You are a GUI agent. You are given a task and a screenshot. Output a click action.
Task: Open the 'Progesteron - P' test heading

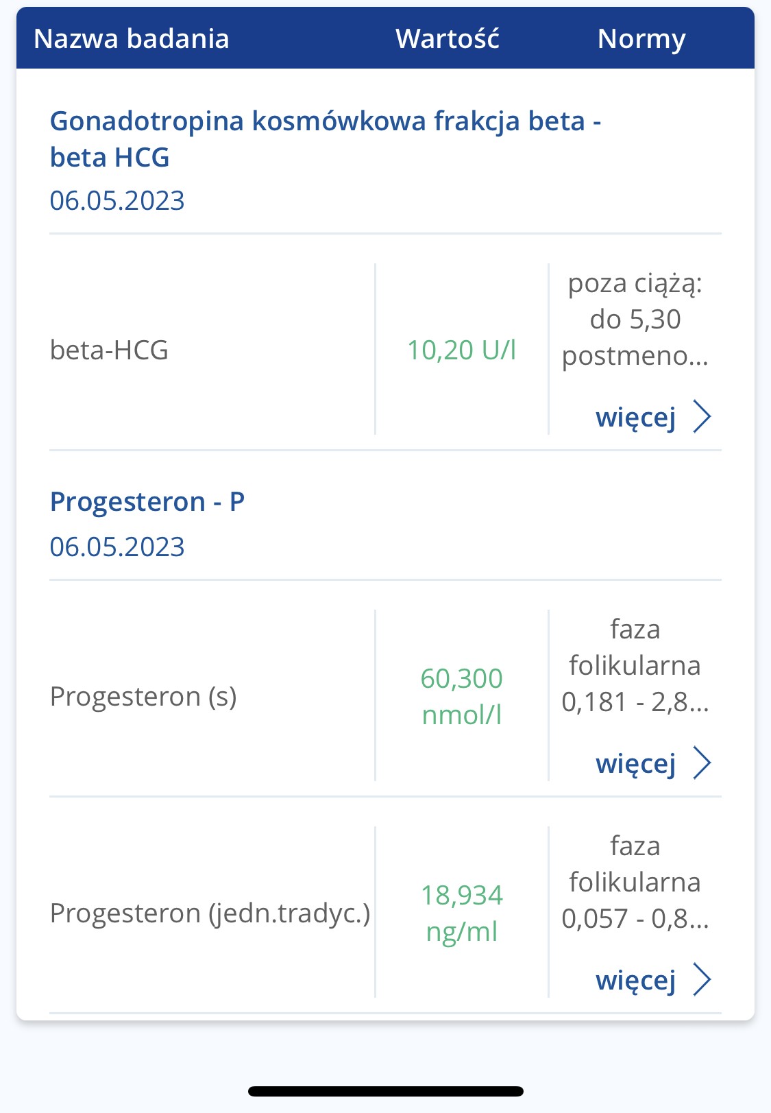147,502
